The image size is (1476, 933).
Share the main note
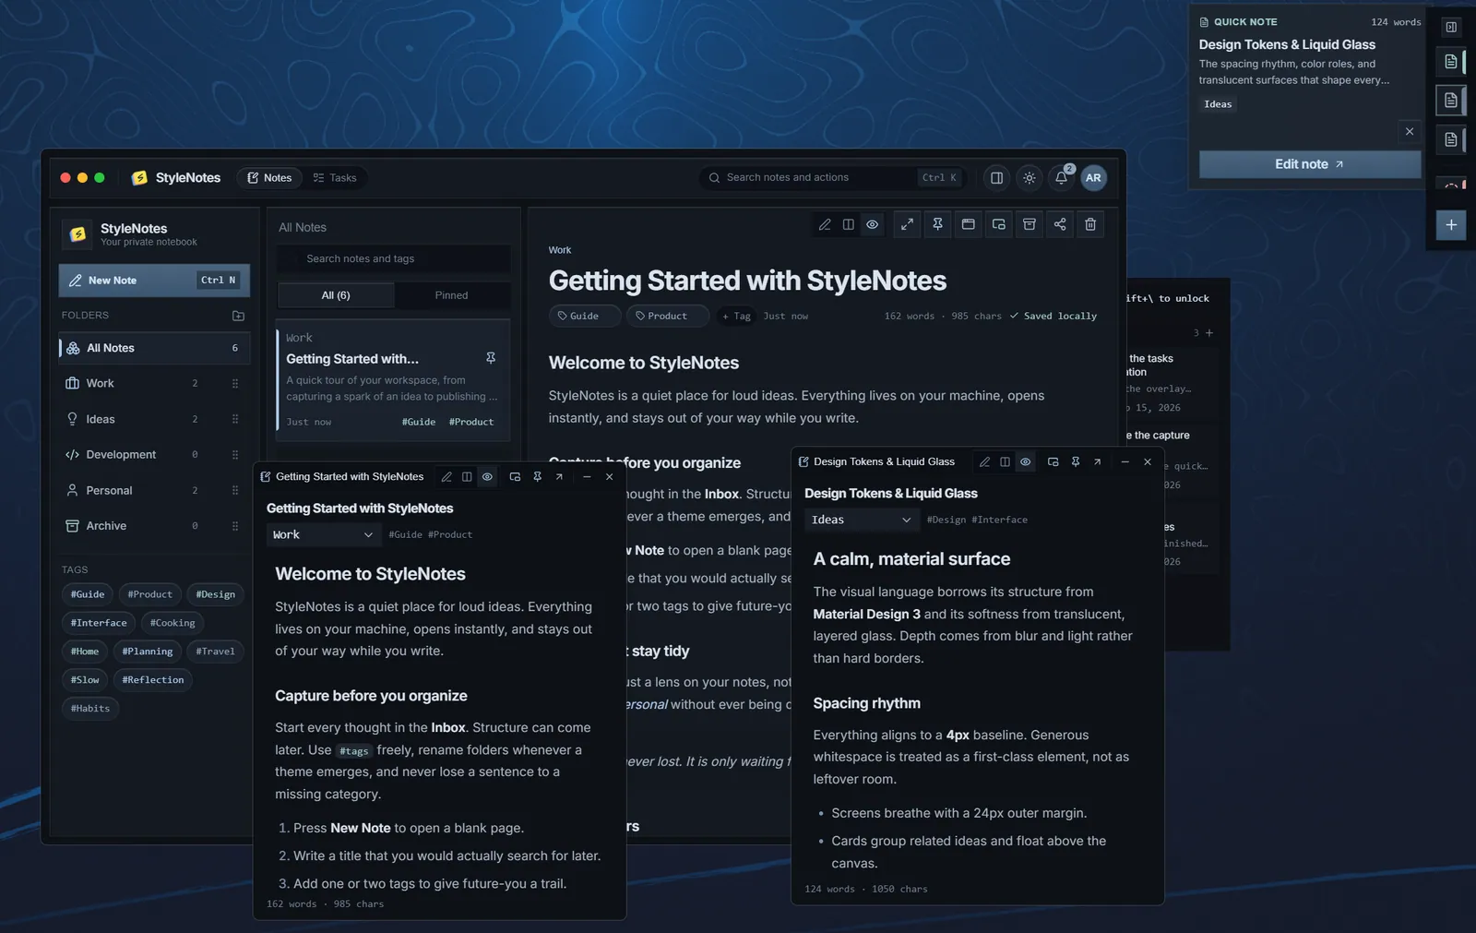point(1060,224)
